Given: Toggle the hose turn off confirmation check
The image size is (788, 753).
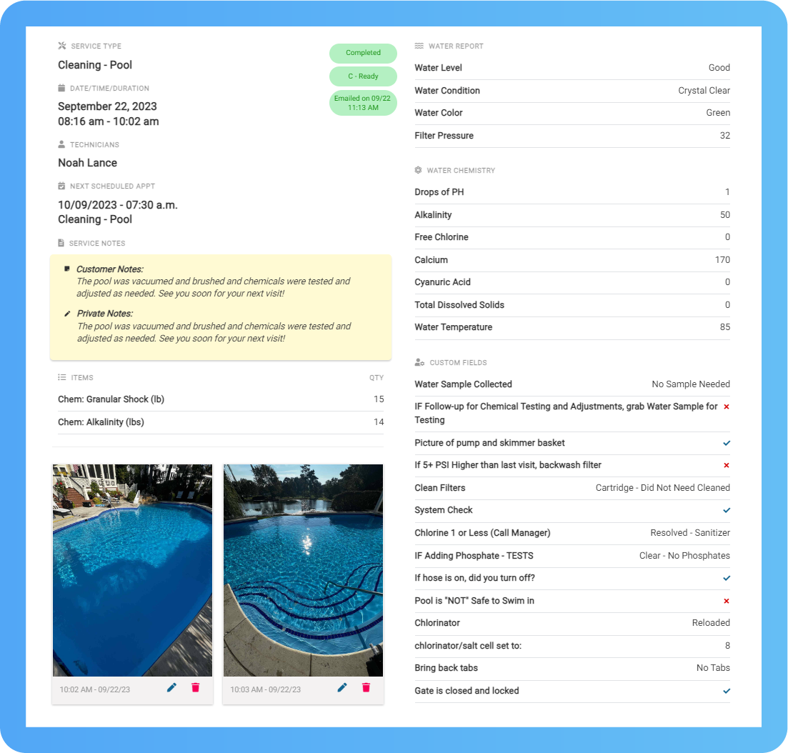Looking at the screenshot, I should (726, 579).
